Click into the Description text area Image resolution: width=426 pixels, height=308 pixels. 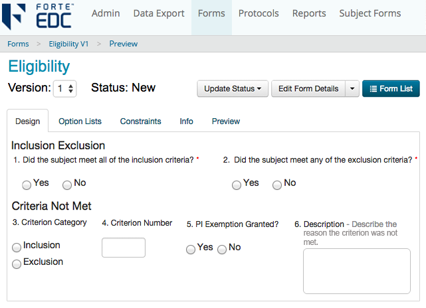[x=357, y=271]
